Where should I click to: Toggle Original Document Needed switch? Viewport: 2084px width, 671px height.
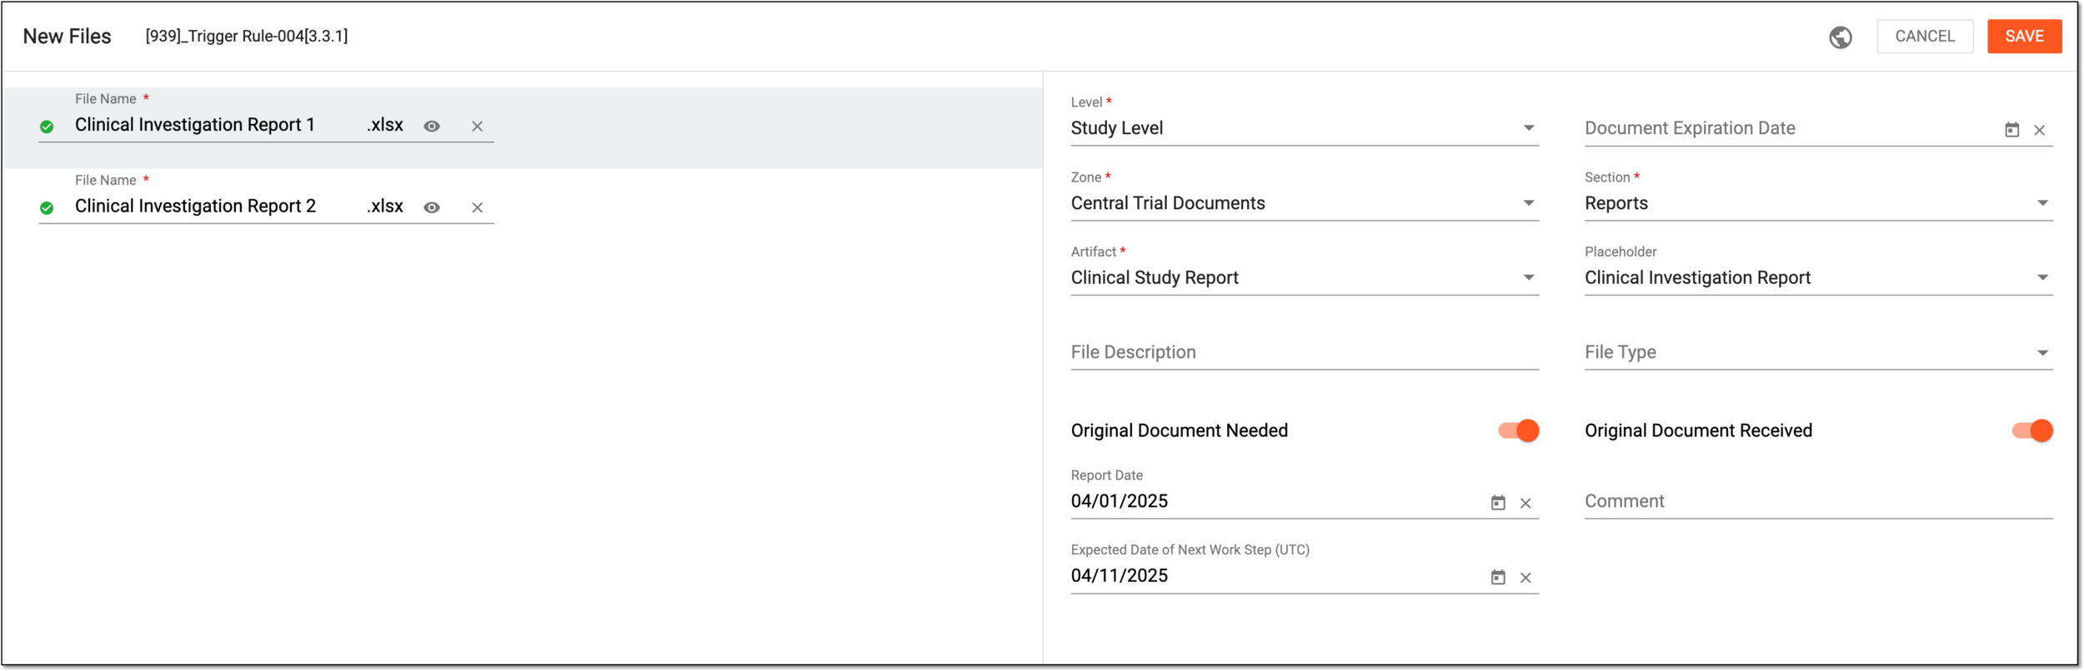click(x=1518, y=430)
